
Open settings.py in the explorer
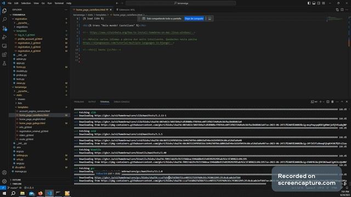pos(22,155)
